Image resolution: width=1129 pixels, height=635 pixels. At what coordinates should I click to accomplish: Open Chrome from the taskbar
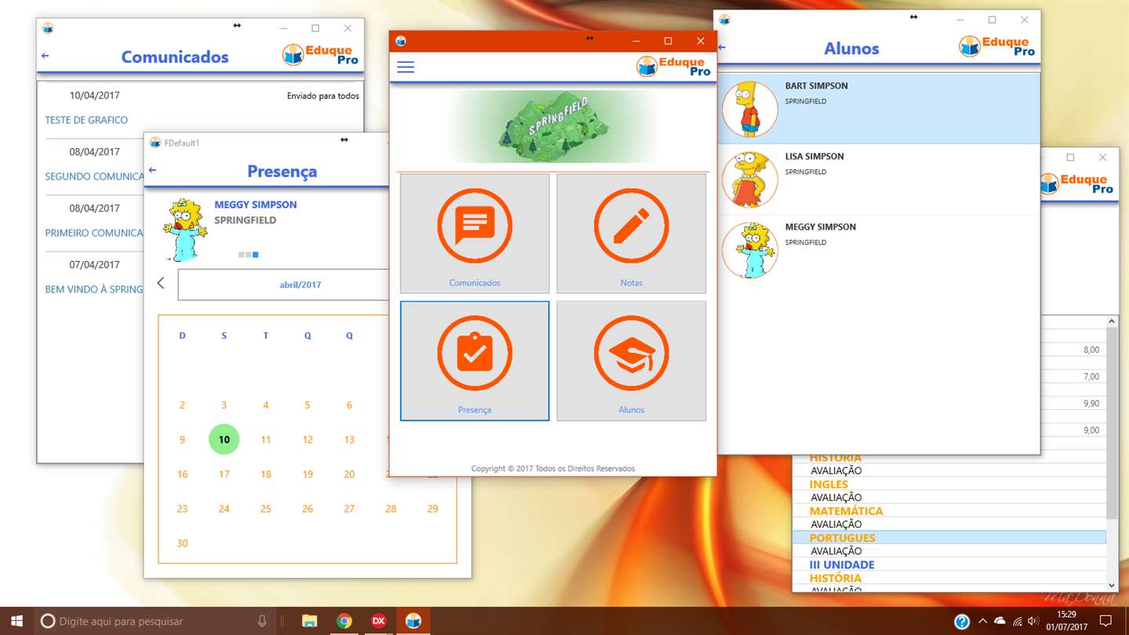pos(344,621)
